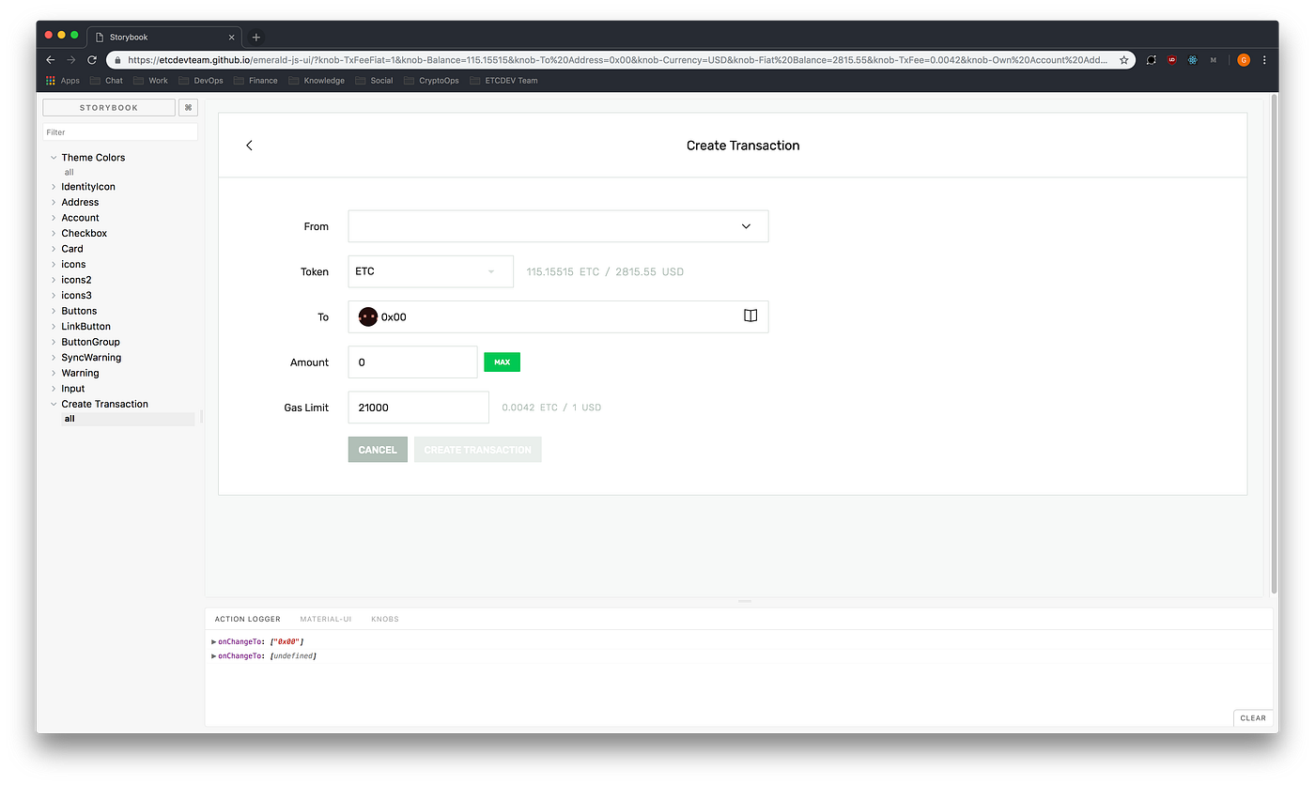Screen dimensions: 1315x785
Task: Open the React DevTools extension icon
Action: tap(1192, 58)
